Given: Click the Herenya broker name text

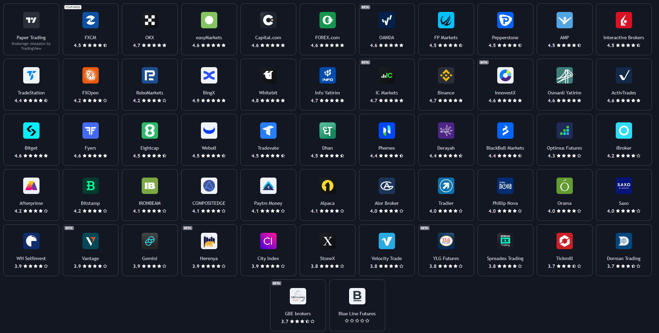Looking at the screenshot, I should (209, 259).
